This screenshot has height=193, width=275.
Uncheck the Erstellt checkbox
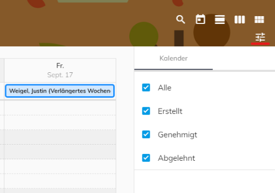click(x=146, y=111)
